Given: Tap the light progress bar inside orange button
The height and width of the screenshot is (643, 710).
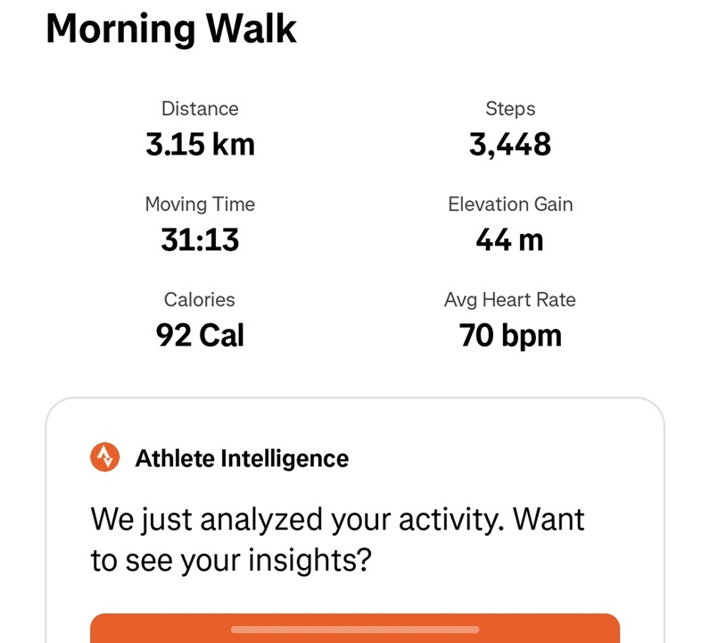Looking at the screenshot, I should tap(355, 630).
